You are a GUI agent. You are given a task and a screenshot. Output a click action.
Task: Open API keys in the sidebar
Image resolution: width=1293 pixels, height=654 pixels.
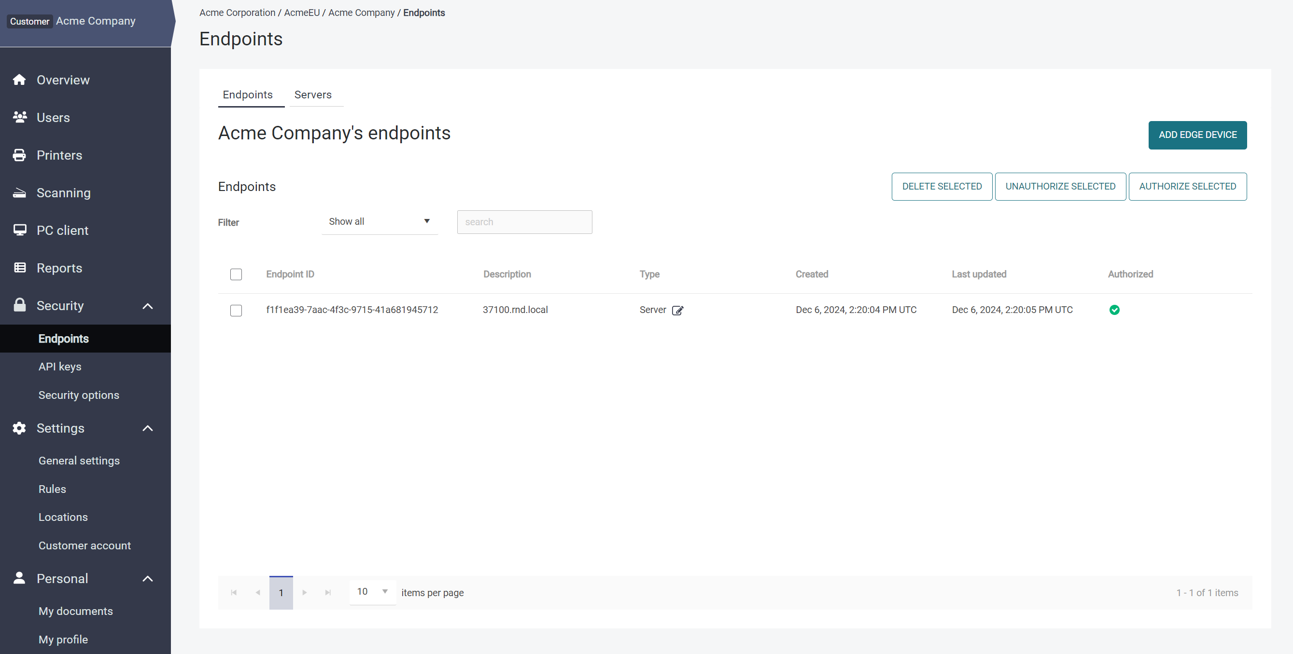click(60, 367)
